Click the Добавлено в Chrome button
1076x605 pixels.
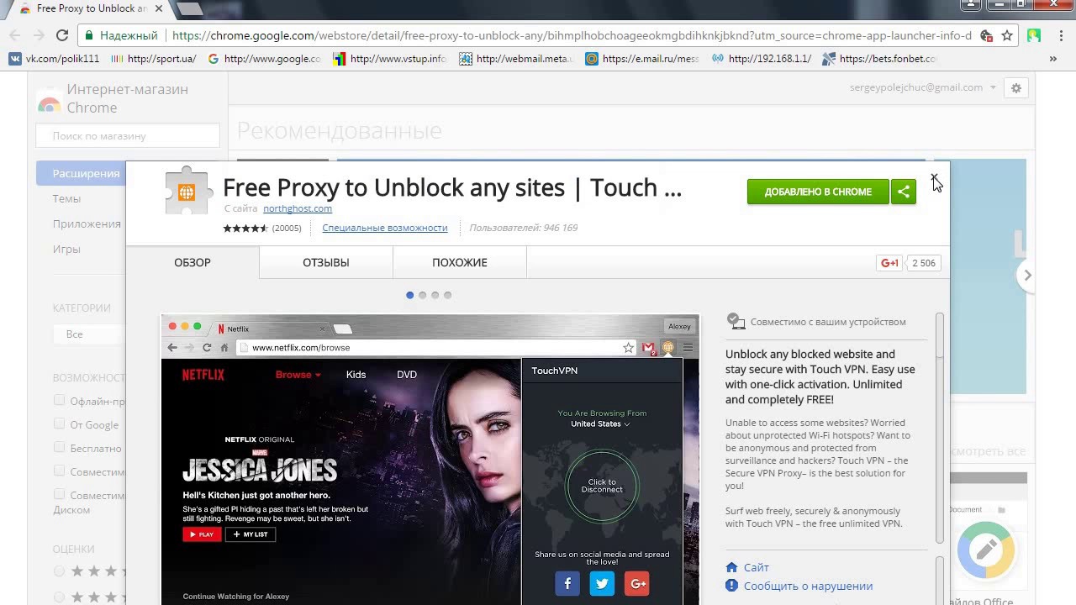pos(818,192)
